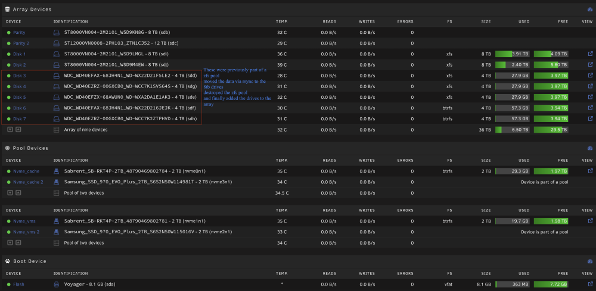This screenshot has height=291, width=596.
Task: Browse Disk 2 contents via view icon
Action: click(590, 64)
